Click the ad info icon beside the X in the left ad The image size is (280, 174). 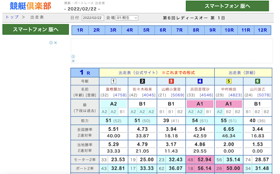51,43
